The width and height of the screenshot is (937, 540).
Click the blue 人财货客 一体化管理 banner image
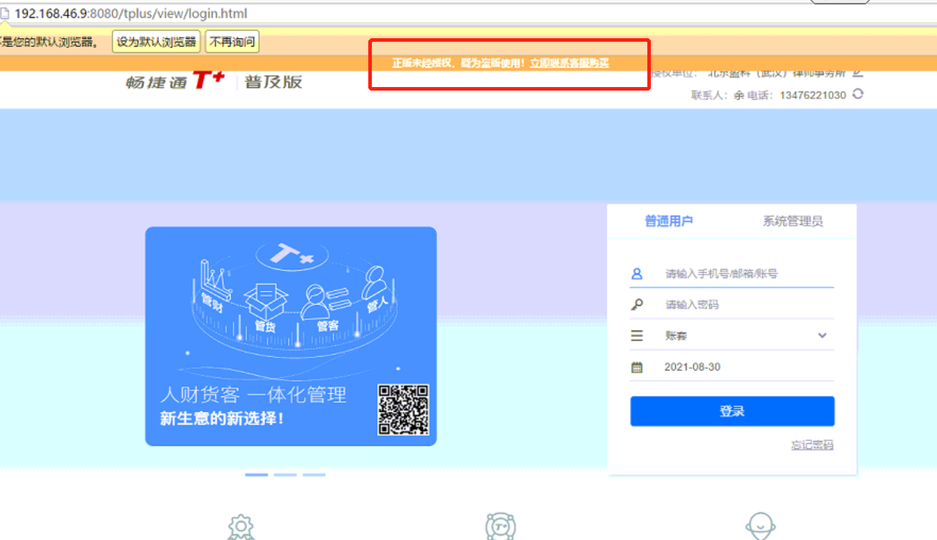click(x=290, y=336)
